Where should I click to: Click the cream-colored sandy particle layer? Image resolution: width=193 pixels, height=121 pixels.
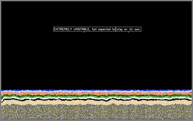96,102
